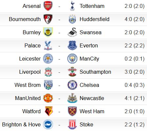The width and height of the screenshot is (147, 131).
Task: Click the Liverpool liver bird crest
Action: coord(48,72)
